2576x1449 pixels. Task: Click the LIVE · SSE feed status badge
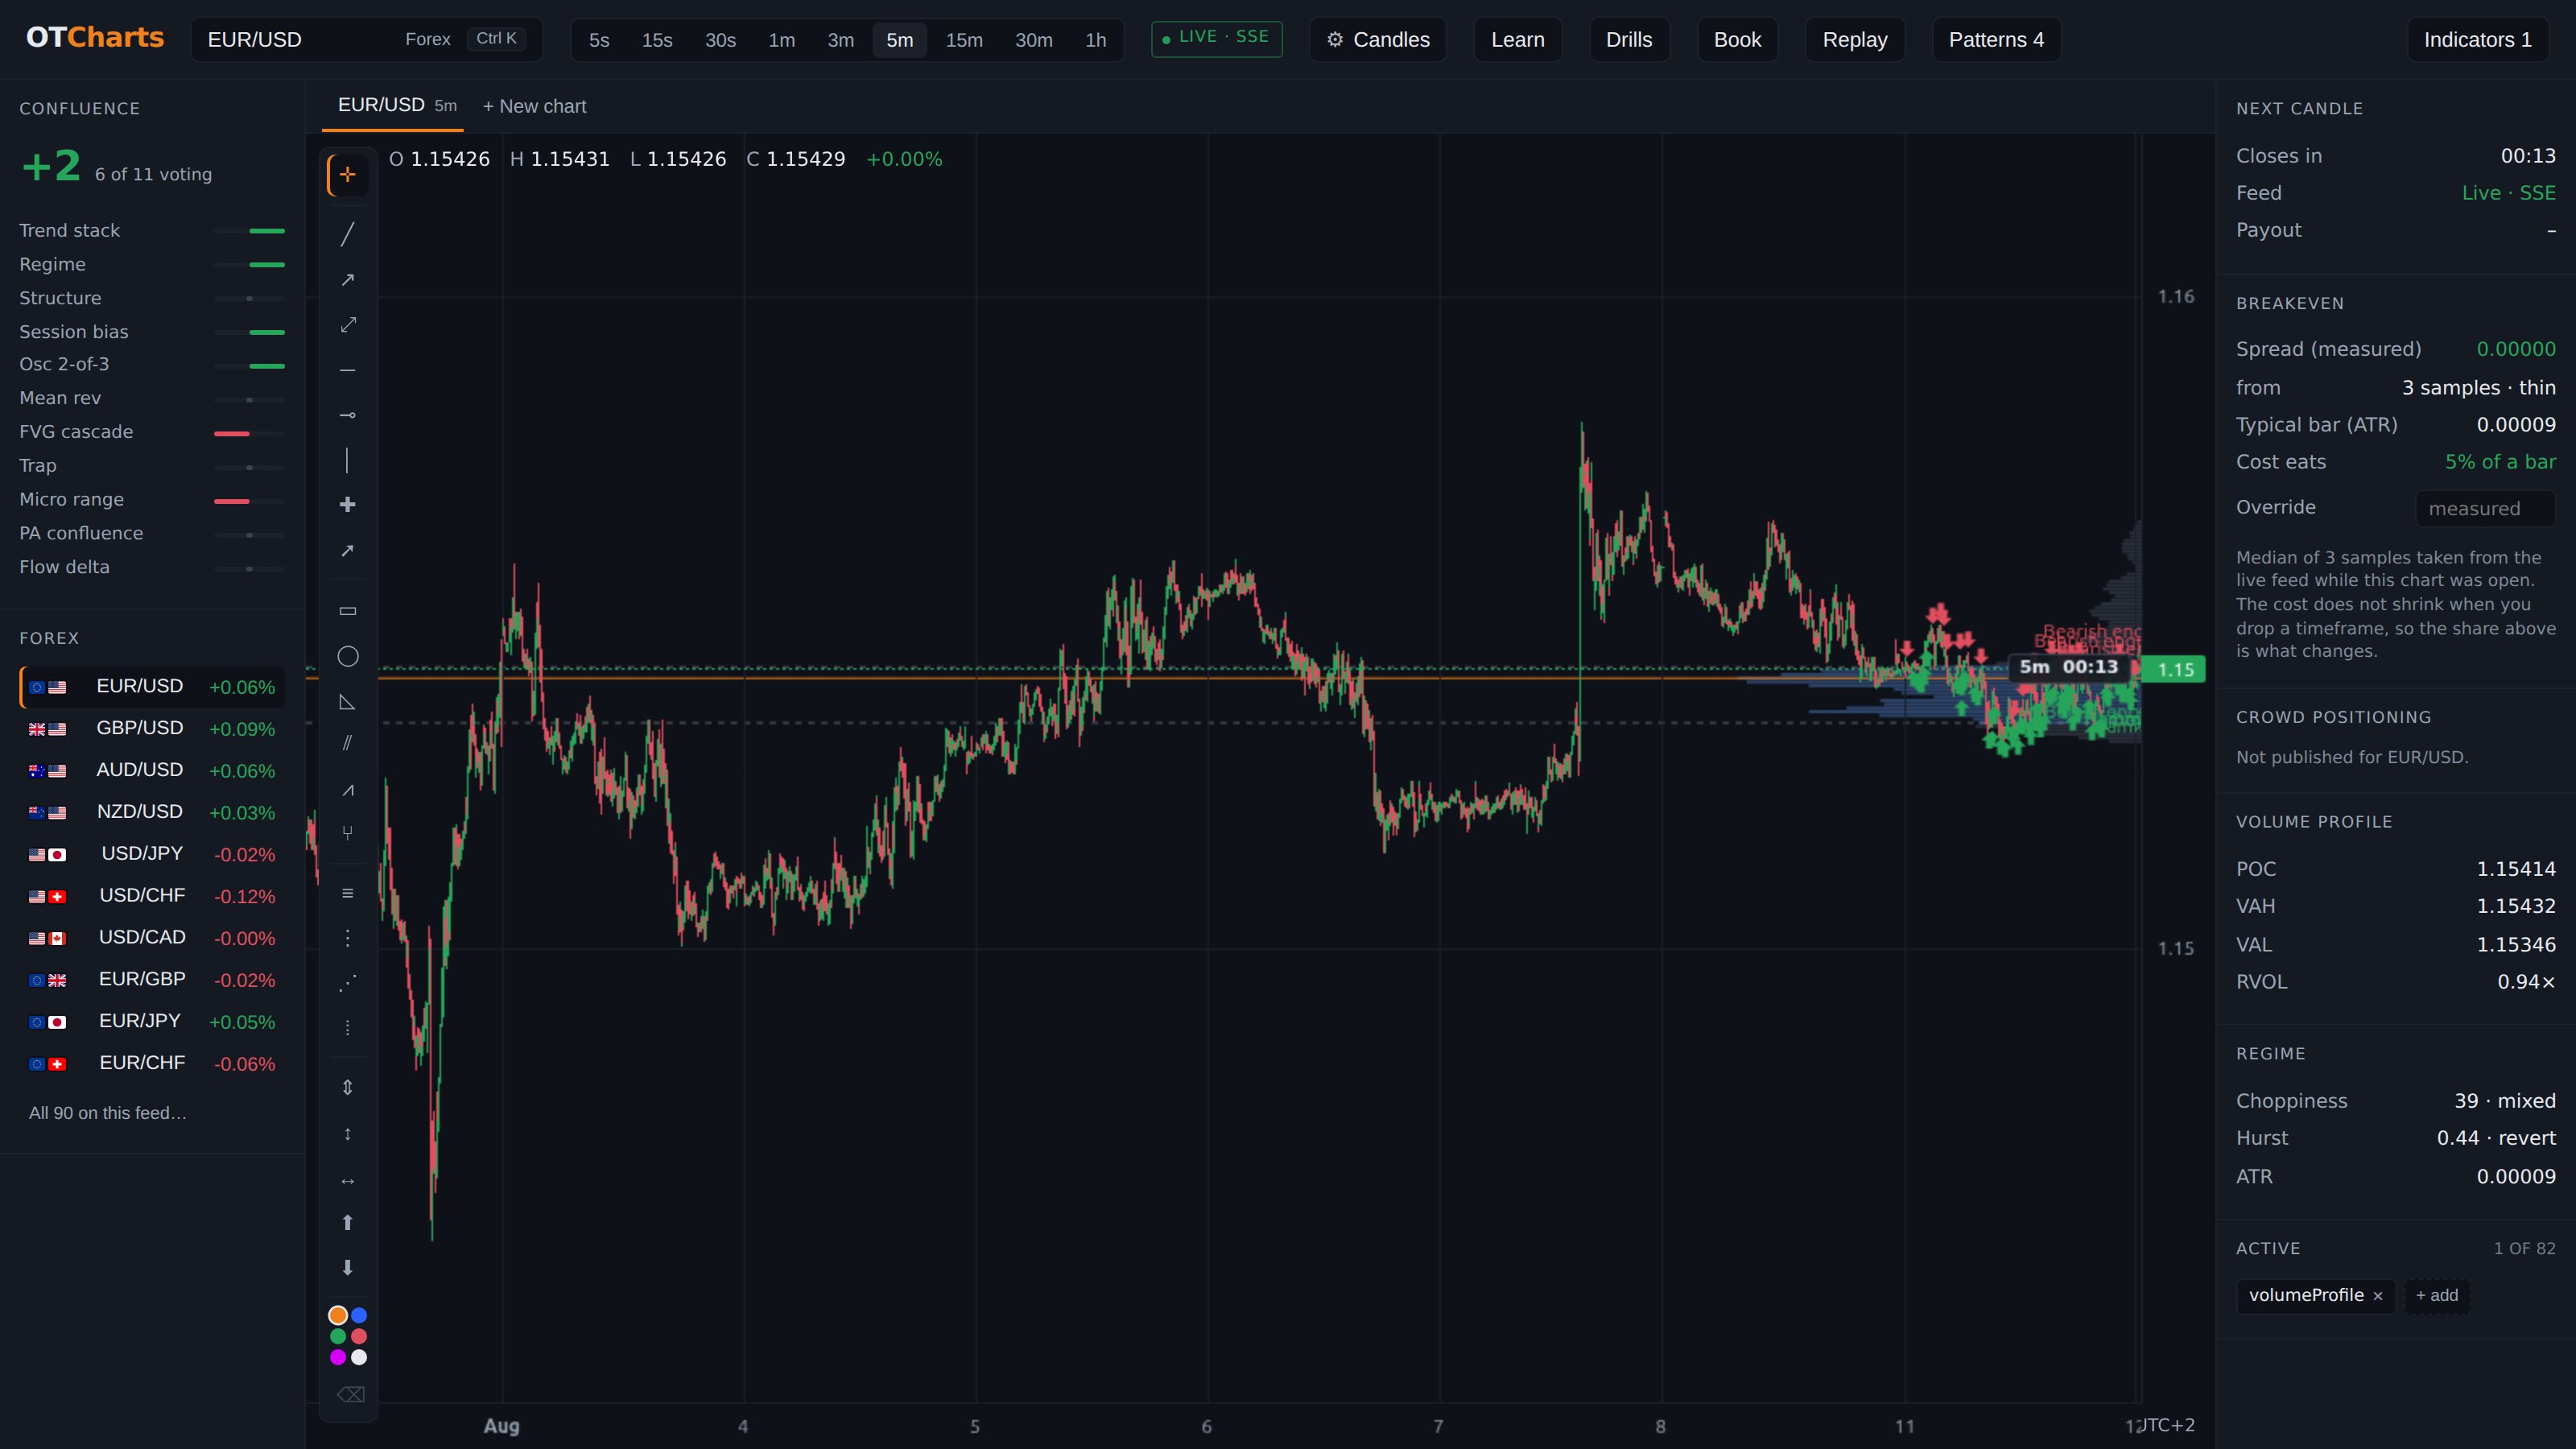pyautogui.click(x=1216, y=39)
